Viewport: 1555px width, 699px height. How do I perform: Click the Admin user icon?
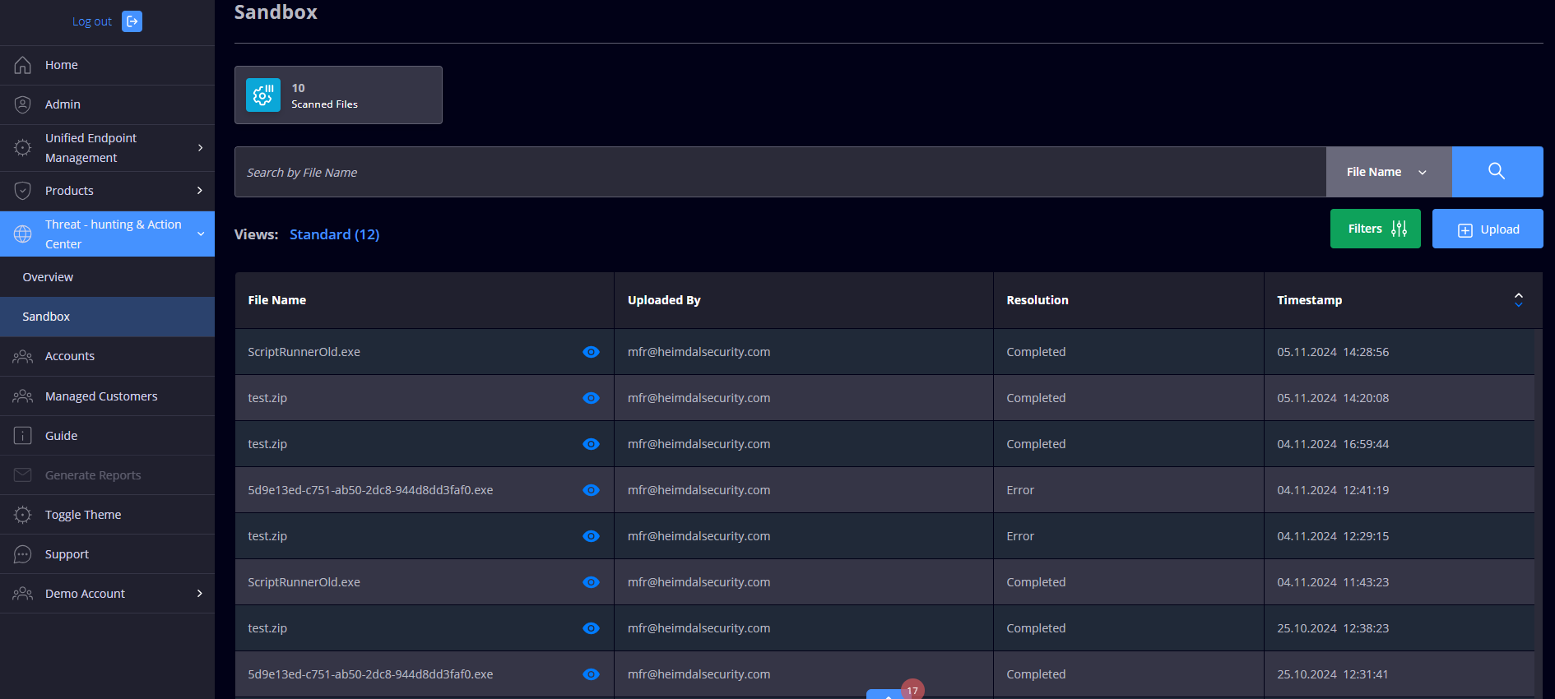pos(23,104)
